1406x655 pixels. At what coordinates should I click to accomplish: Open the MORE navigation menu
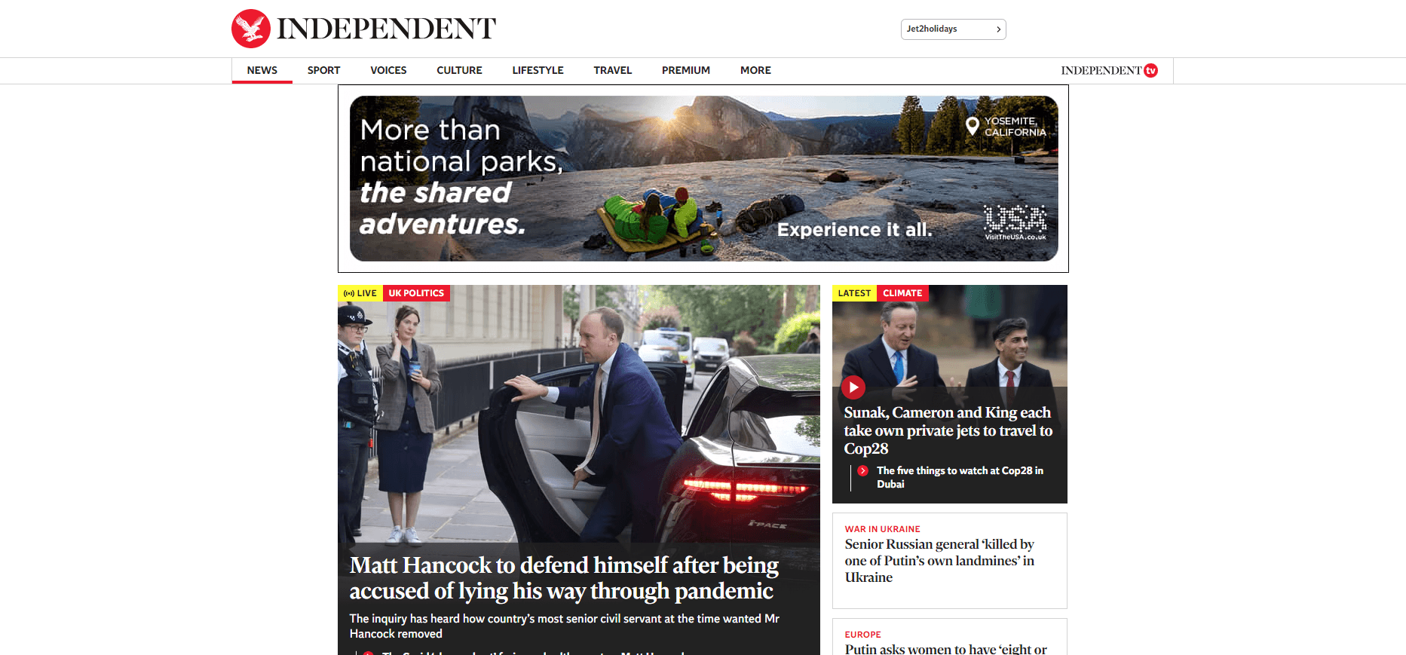point(755,70)
